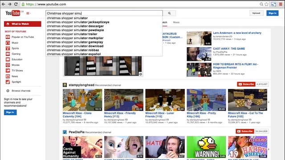The width and height of the screenshot is (285, 160).
Task: Click the Upload button
Action: point(256,13)
